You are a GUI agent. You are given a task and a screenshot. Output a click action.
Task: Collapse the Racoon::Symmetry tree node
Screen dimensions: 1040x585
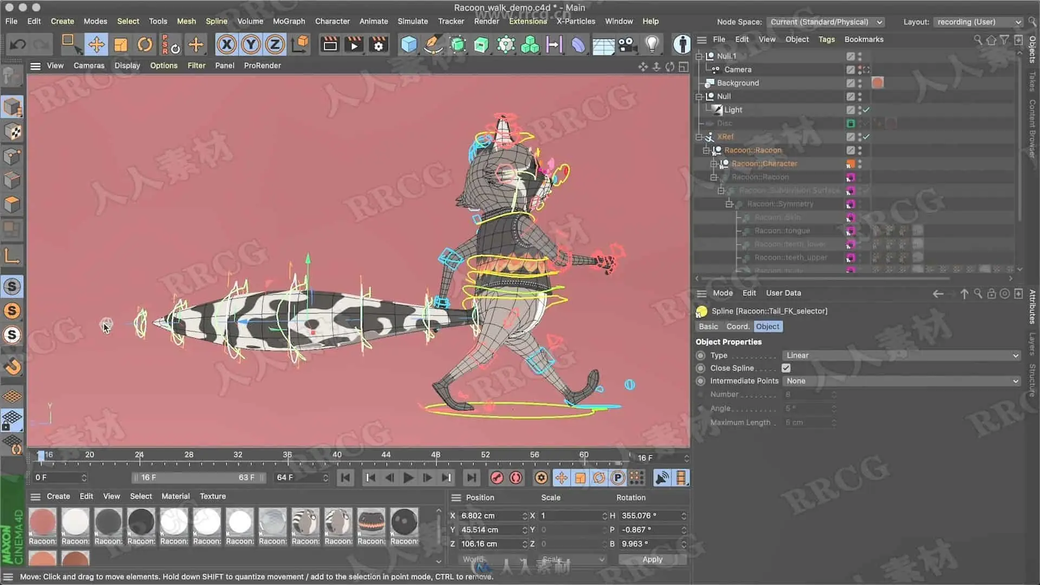[729, 204]
